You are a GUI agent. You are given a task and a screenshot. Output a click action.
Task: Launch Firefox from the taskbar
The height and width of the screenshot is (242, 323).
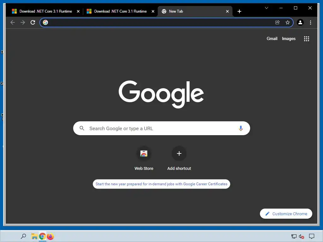pyautogui.click(x=50, y=236)
